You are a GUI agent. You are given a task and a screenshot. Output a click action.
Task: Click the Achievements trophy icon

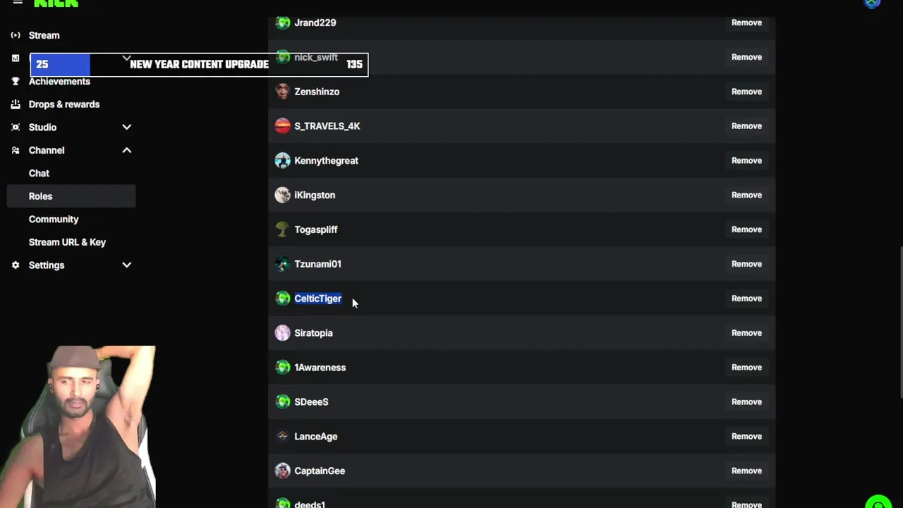16,81
